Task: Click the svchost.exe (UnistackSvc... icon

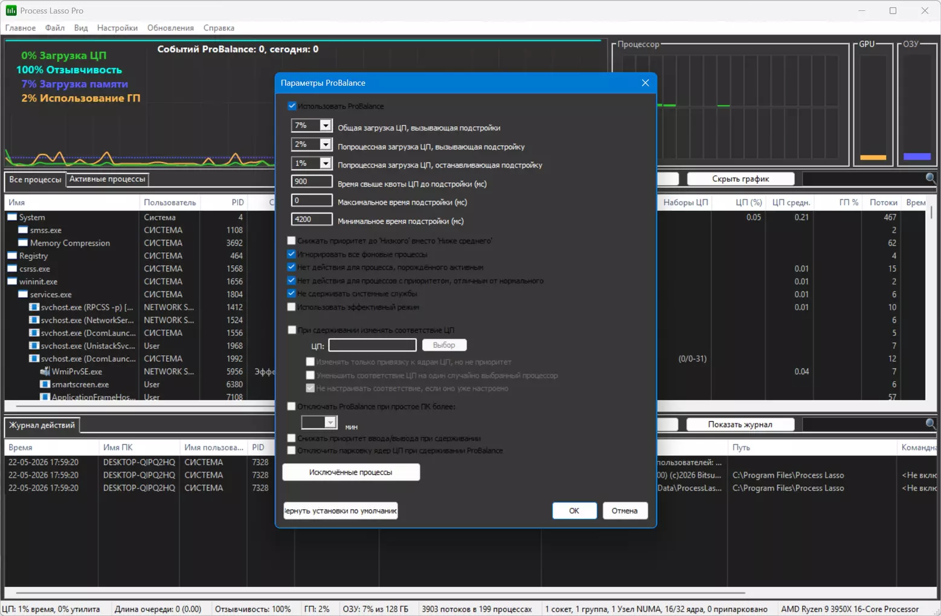Action: pyautogui.click(x=34, y=346)
